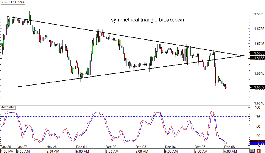Click the 1.5515 price axis label

coord(259,103)
